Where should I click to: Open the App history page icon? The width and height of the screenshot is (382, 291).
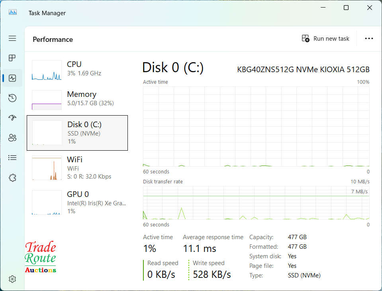(12, 98)
